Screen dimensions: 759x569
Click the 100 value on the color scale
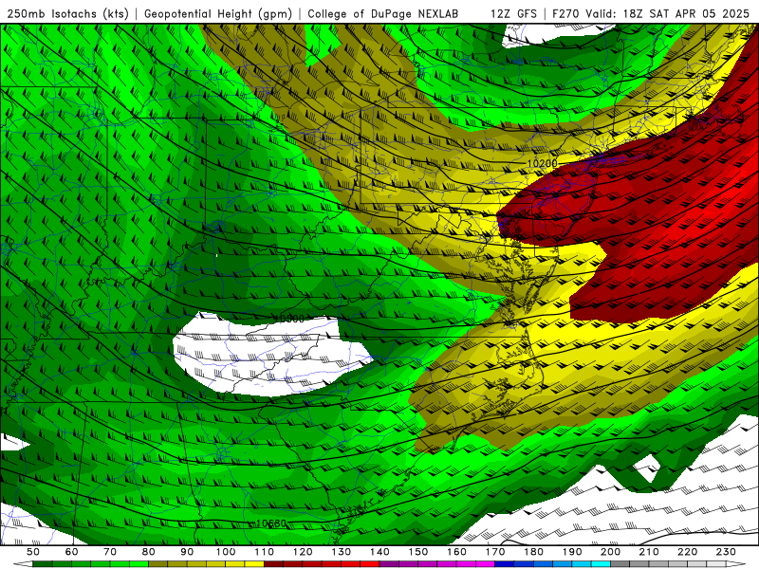(226, 552)
